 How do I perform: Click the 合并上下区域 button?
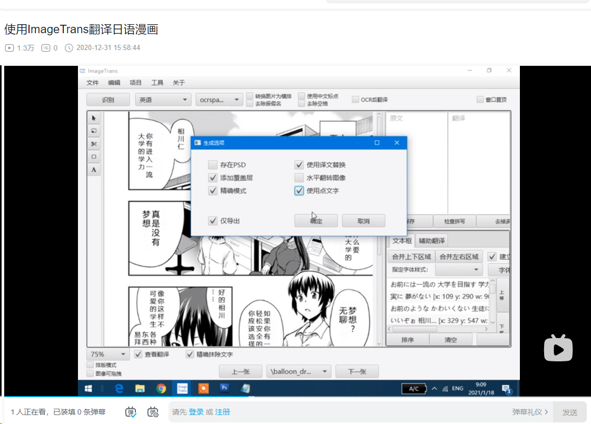coord(411,257)
